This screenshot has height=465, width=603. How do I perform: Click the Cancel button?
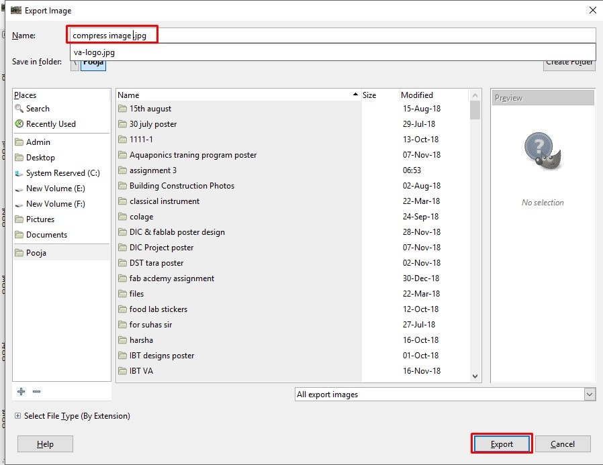coord(563,444)
